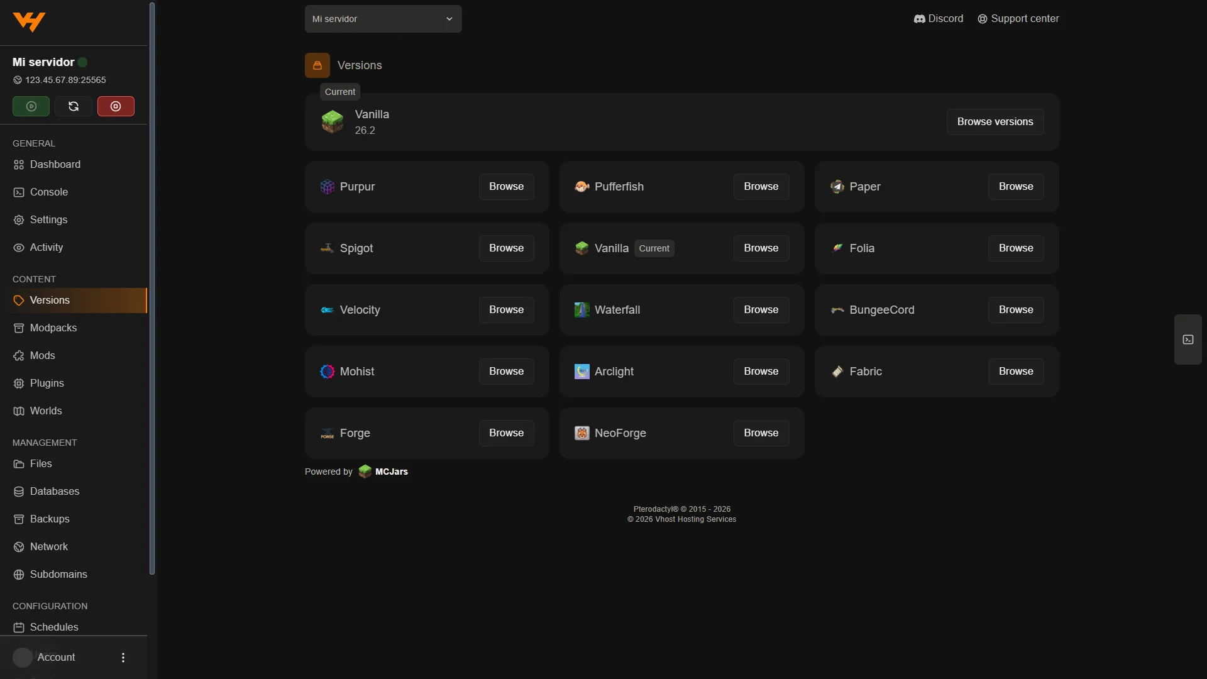Browse Velocity versions
This screenshot has width=1207, height=679.
(x=507, y=310)
